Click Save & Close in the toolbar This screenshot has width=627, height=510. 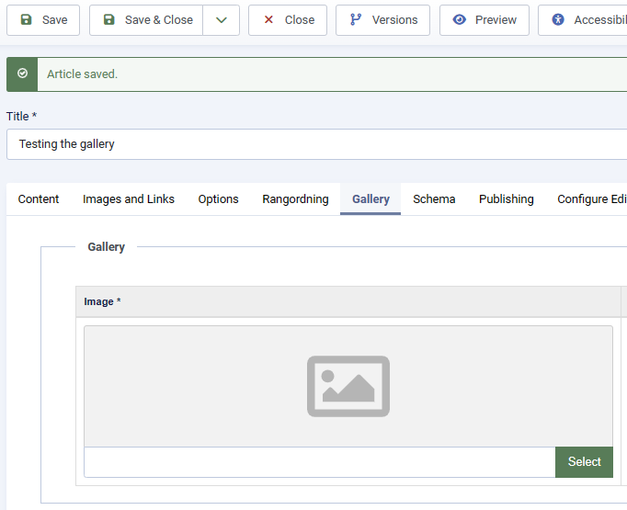pyautogui.click(x=147, y=20)
